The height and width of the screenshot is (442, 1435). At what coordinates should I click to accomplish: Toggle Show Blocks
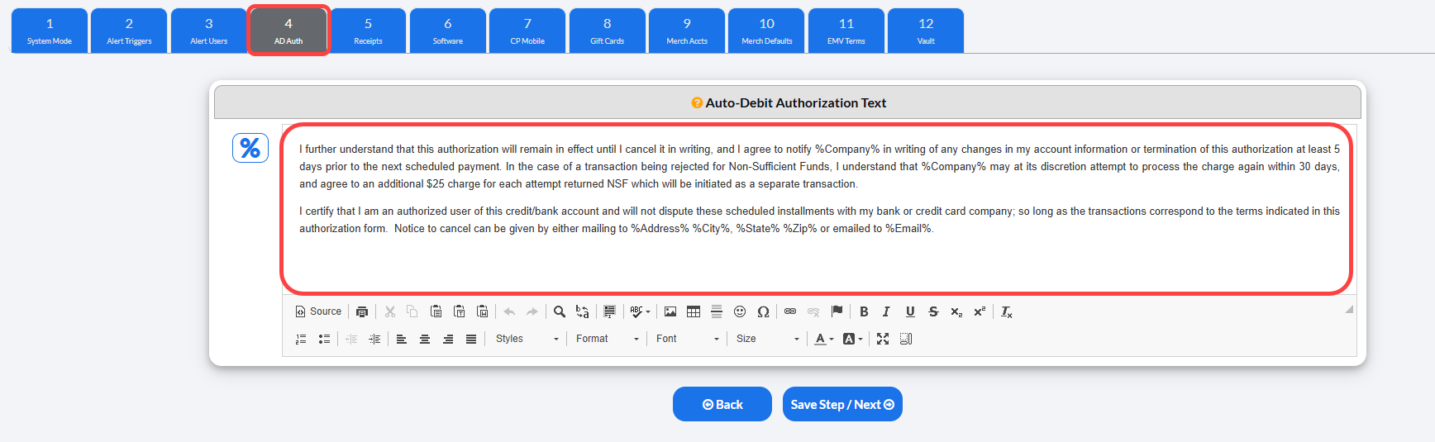(x=906, y=339)
